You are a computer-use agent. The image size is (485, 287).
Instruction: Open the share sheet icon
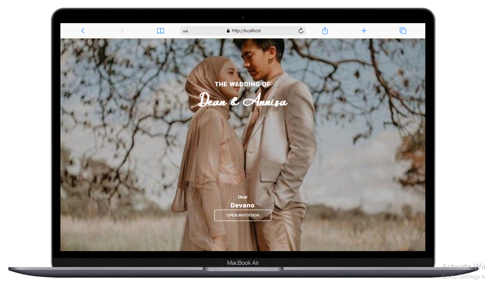[x=325, y=31]
